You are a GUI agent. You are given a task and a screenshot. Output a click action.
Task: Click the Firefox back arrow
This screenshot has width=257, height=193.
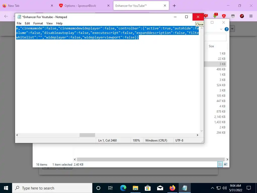coord(6,16)
